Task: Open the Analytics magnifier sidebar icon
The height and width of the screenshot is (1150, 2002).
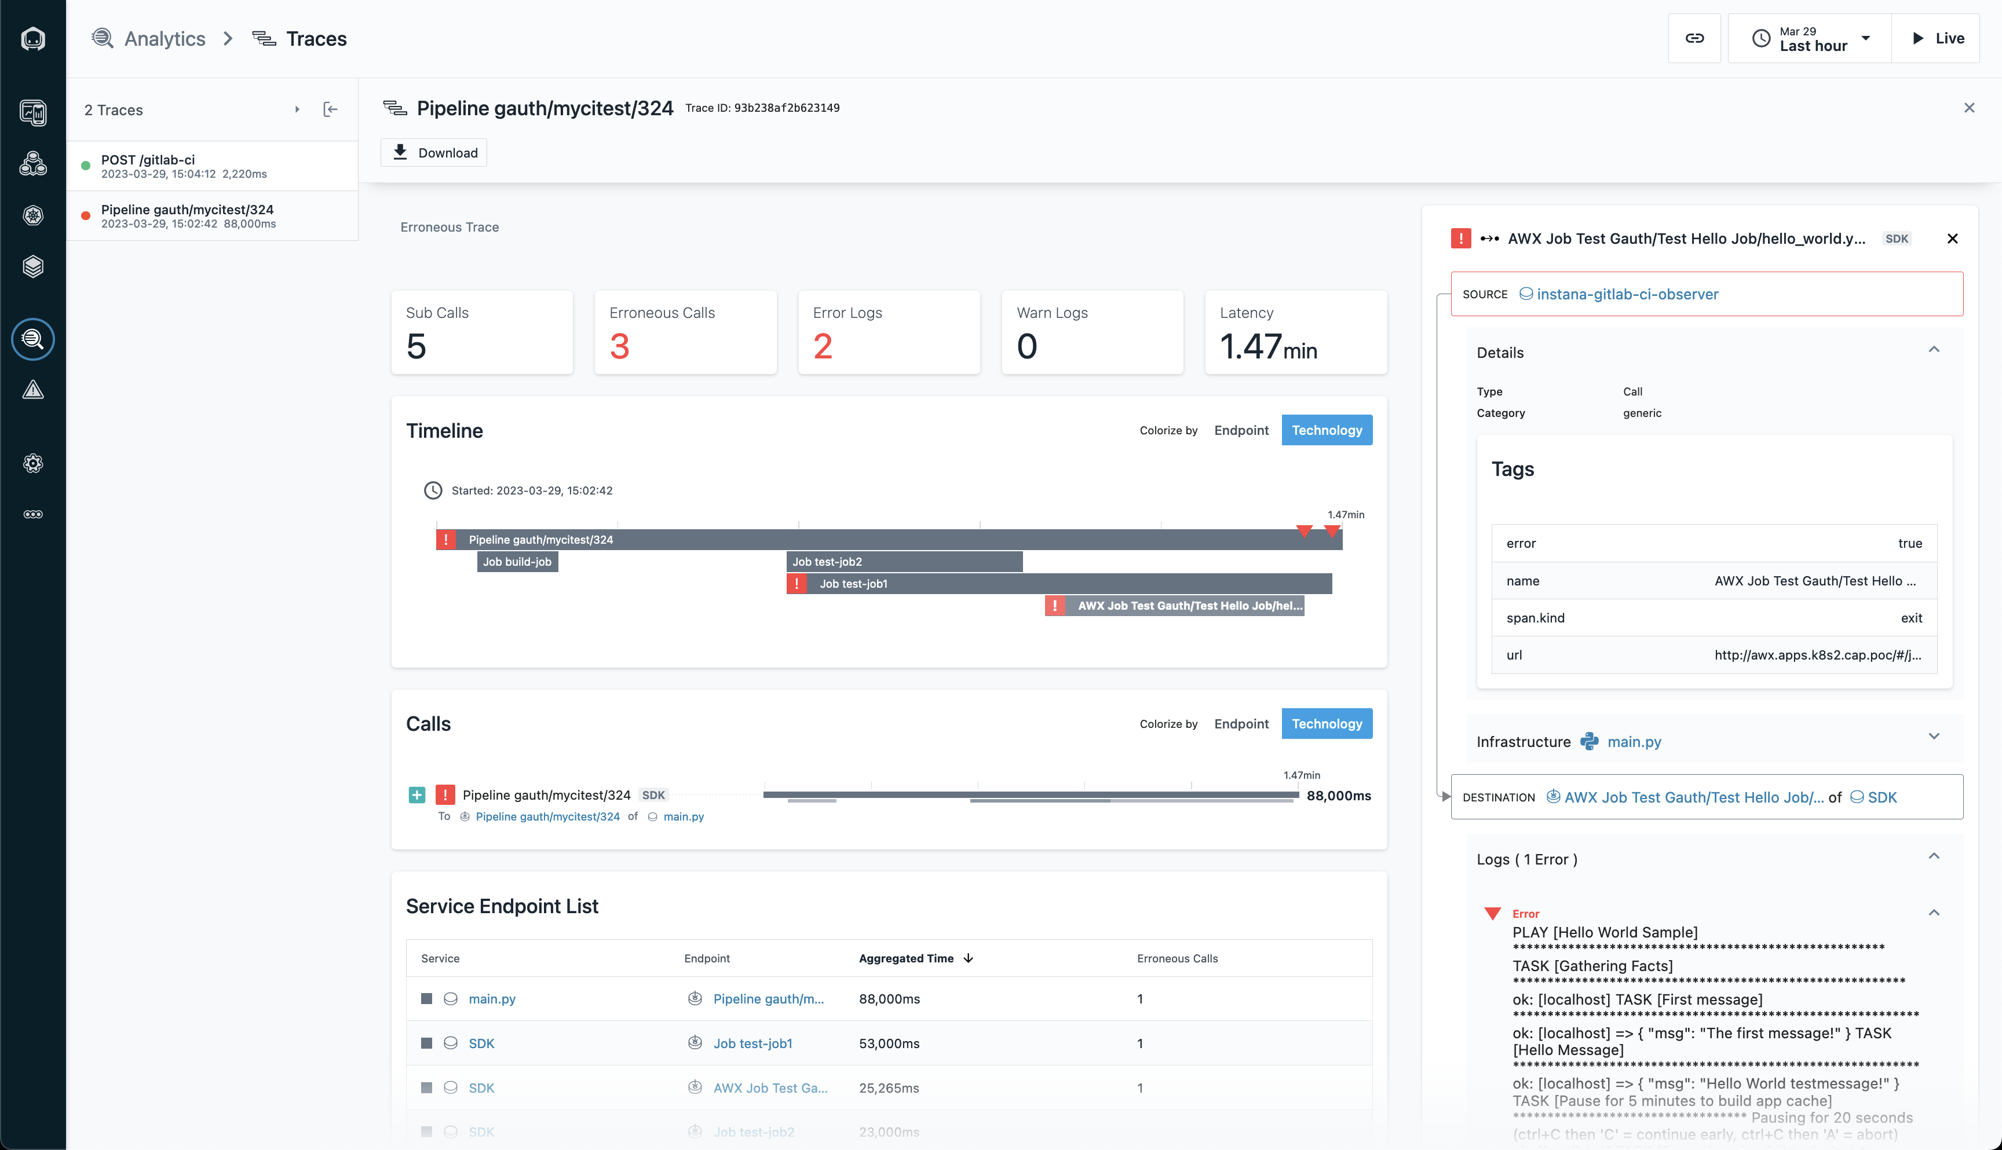Action: tap(32, 340)
